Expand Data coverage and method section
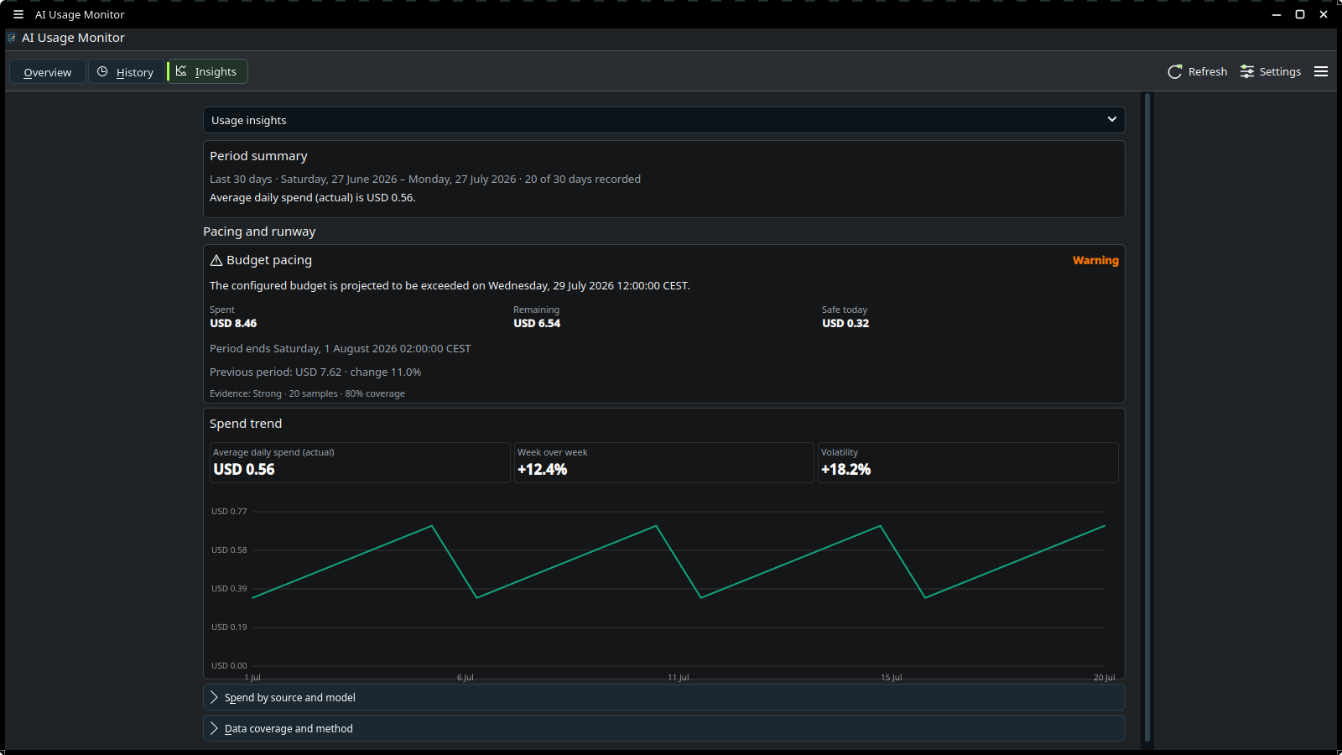The image size is (1342, 755). (x=664, y=728)
